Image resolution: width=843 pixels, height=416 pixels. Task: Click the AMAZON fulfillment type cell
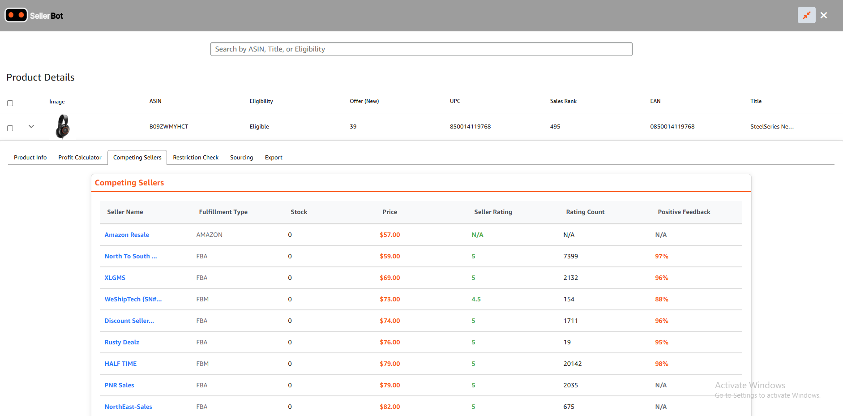(x=209, y=235)
